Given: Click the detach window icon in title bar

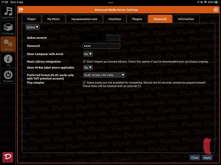Looking at the screenshot, I should [x=21, y=10].
